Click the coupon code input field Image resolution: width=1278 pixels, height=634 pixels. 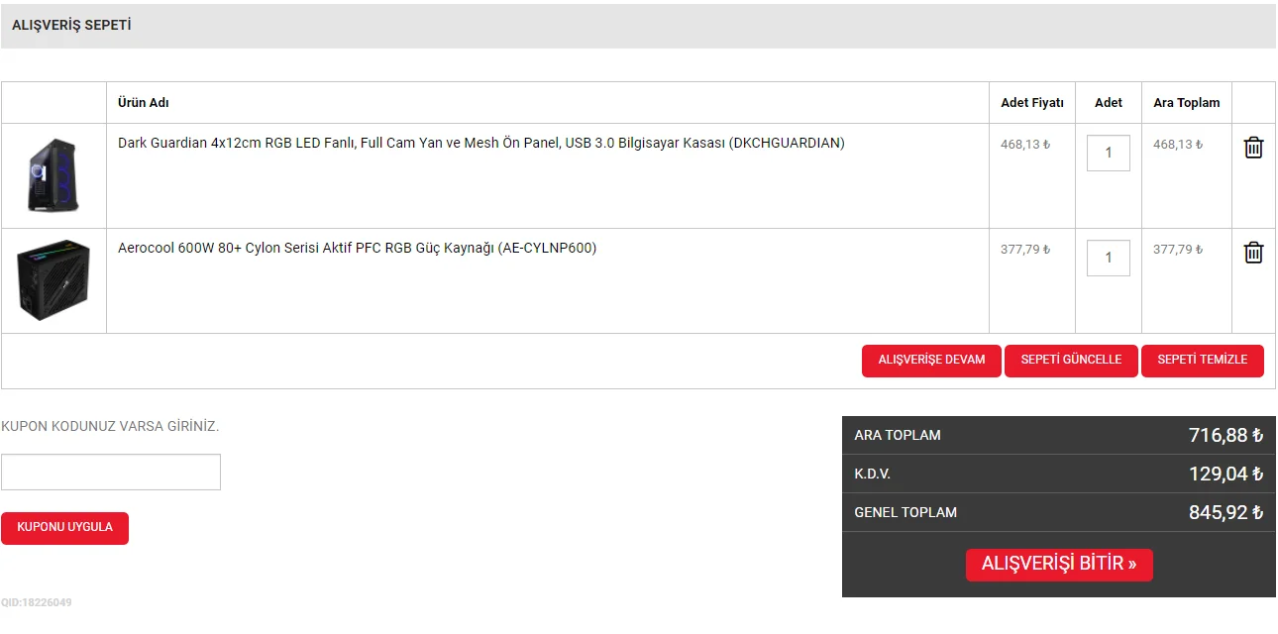(x=110, y=472)
